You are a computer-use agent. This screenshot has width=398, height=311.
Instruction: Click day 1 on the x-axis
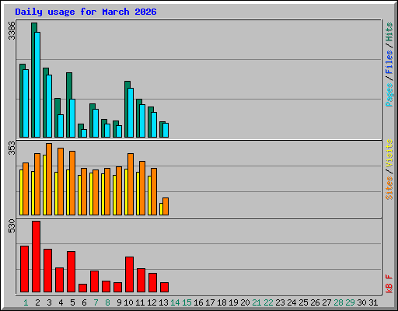[x=26, y=302]
